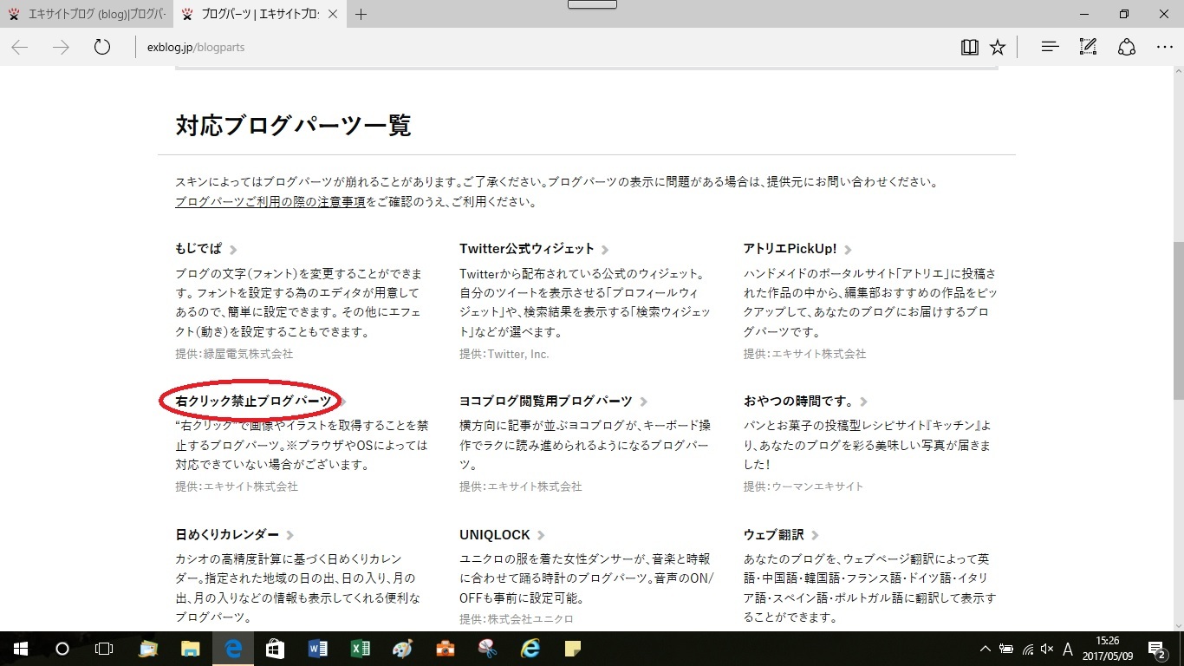Open the もじでぱ blog part

coord(198,249)
